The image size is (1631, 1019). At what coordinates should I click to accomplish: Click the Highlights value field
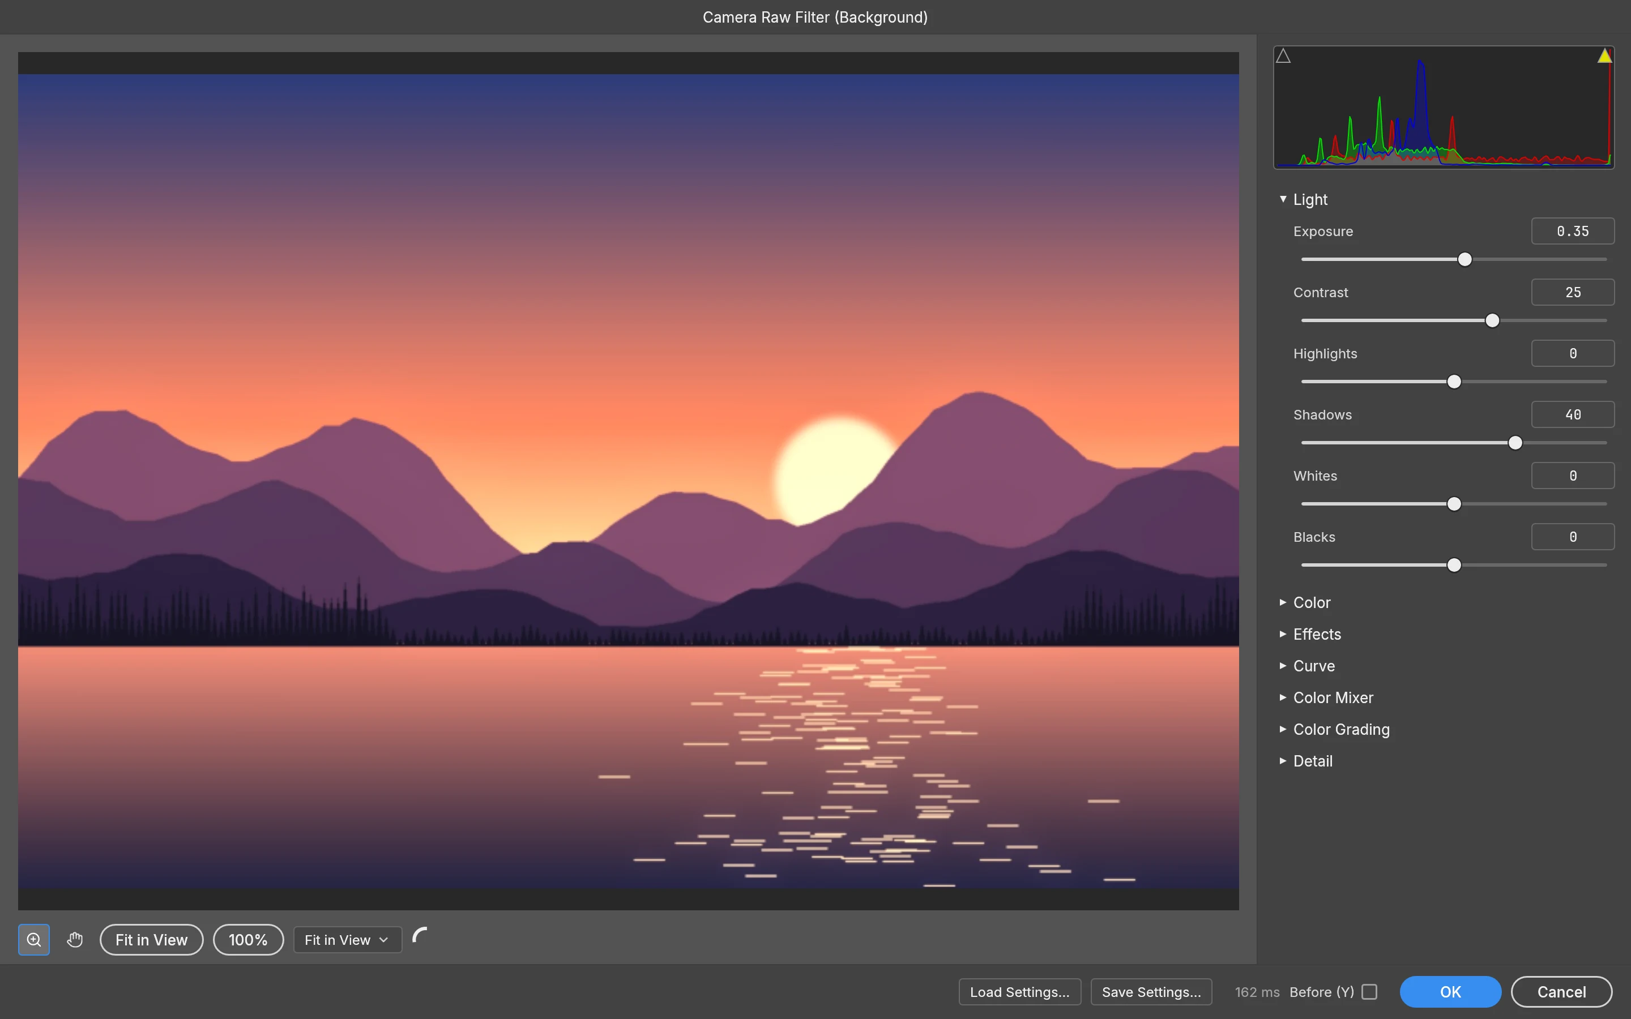click(x=1572, y=354)
